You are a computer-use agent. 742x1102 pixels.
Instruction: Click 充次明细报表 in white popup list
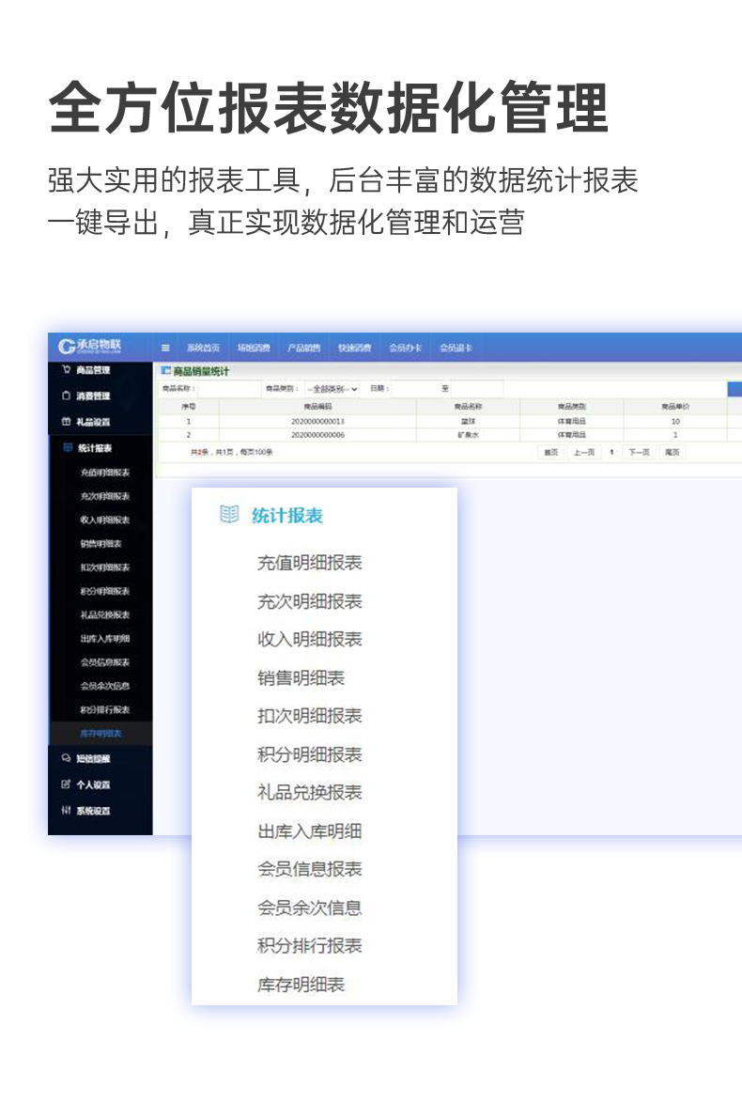pos(309,601)
